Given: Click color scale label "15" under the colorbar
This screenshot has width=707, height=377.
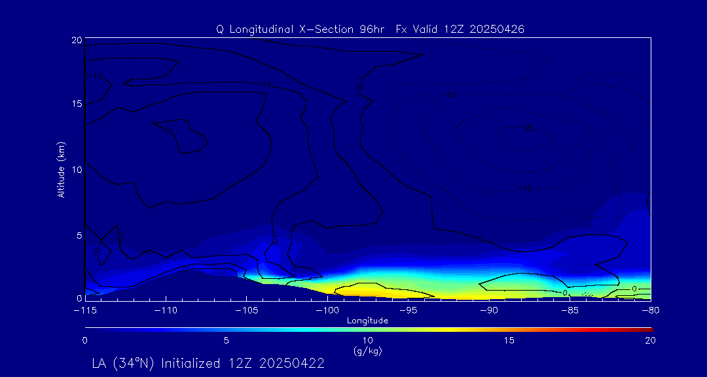Looking at the screenshot, I should coord(509,341).
